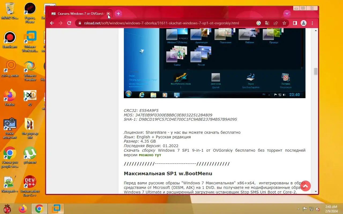View site information via the padlock icon
The height and width of the screenshot is (214, 343).
79,23
